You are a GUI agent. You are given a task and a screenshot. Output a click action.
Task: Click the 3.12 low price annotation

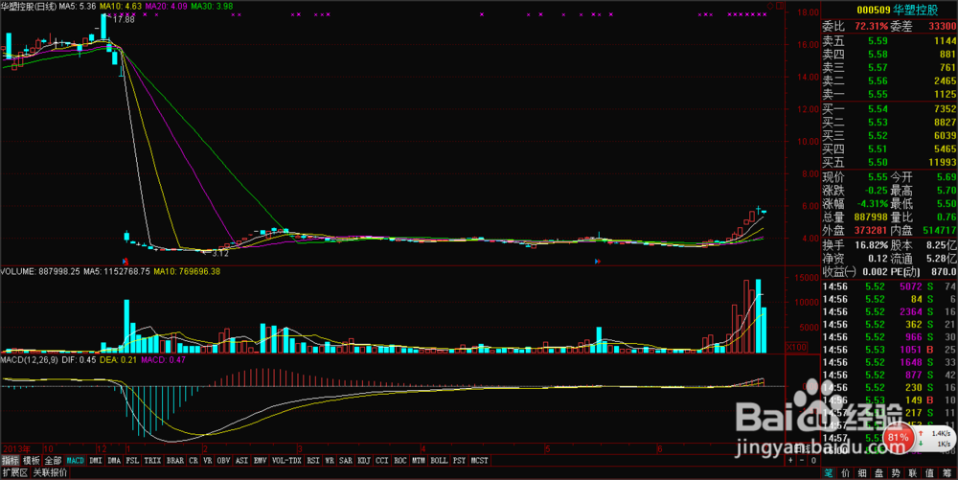[x=220, y=253]
